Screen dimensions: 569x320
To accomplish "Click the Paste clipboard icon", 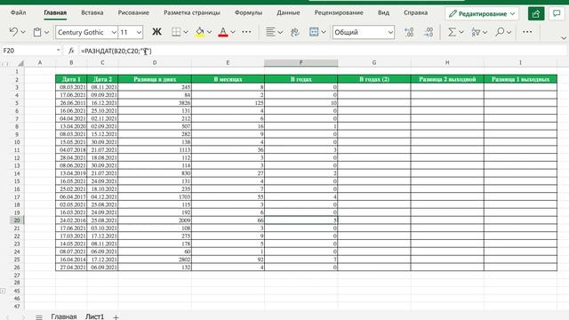I will coord(37,32).
